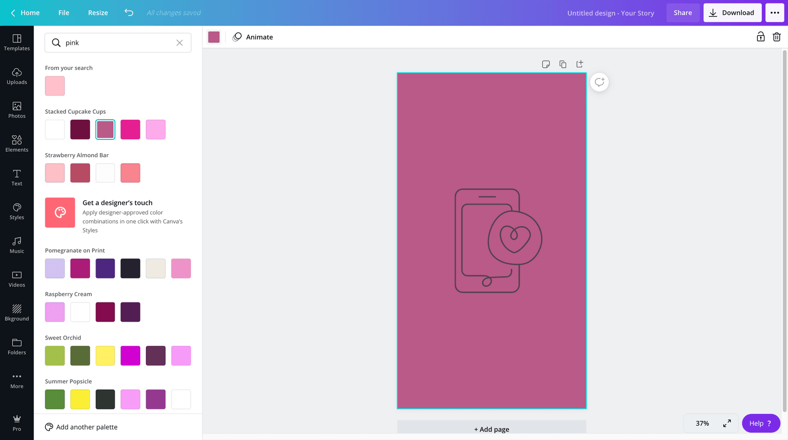Open the three-dot more options menu
788x440 pixels.
coord(775,13)
